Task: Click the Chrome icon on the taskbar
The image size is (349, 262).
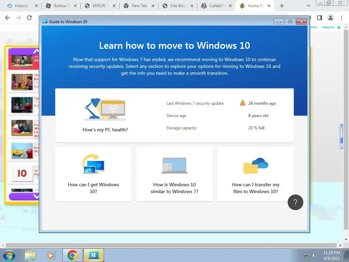Action: click(72, 255)
